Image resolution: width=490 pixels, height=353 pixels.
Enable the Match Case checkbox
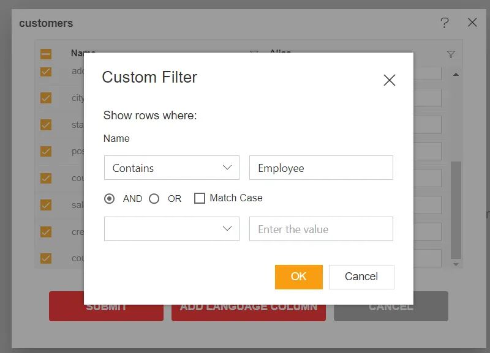pos(199,198)
